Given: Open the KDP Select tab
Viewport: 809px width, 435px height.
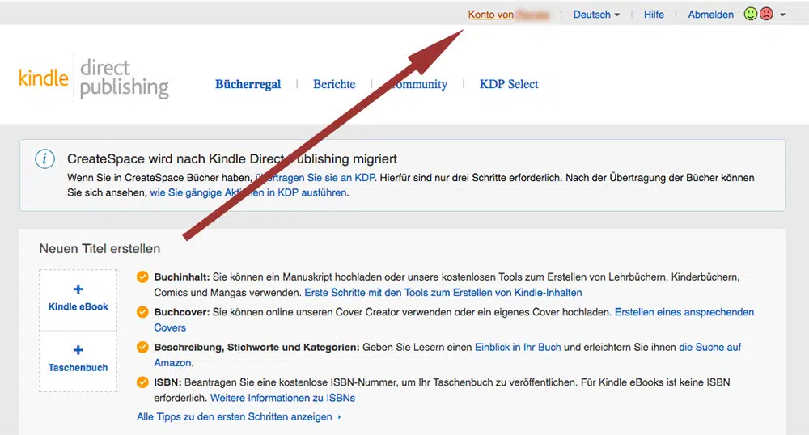Looking at the screenshot, I should [509, 84].
